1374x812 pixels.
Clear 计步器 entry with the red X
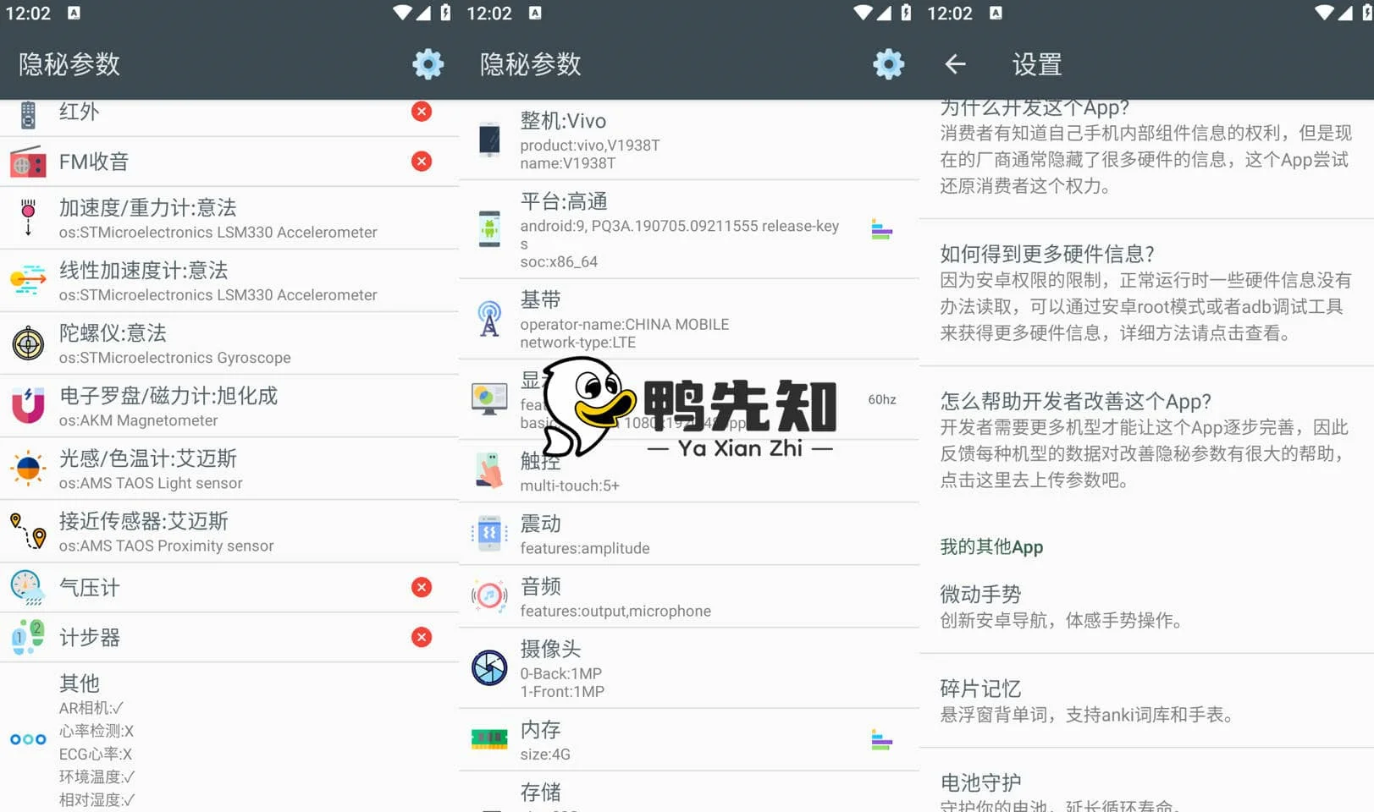tap(422, 637)
